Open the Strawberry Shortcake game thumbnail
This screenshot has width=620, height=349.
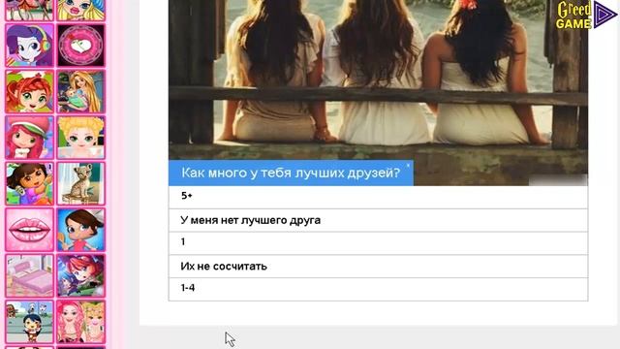29,138
